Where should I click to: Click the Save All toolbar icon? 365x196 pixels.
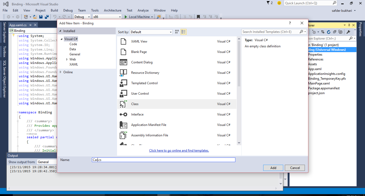(x=47, y=17)
